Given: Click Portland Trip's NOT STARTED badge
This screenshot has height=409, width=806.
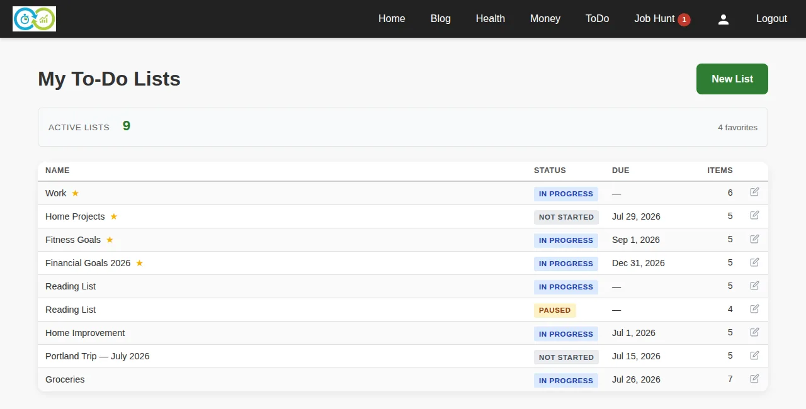Looking at the screenshot, I should tap(566, 357).
